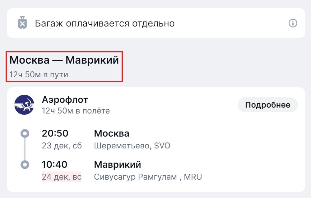Click the 10:40 arrival time
The height and width of the screenshot is (198, 311).
pyautogui.click(x=55, y=164)
